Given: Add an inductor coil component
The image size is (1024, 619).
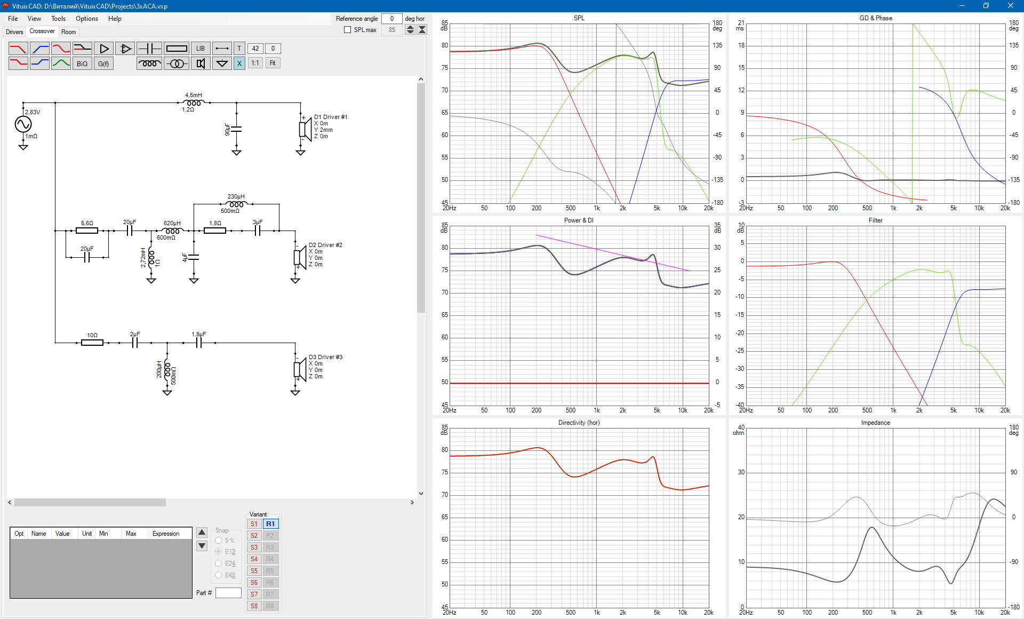Looking at the screenshot, I should [x=149, y=64].
